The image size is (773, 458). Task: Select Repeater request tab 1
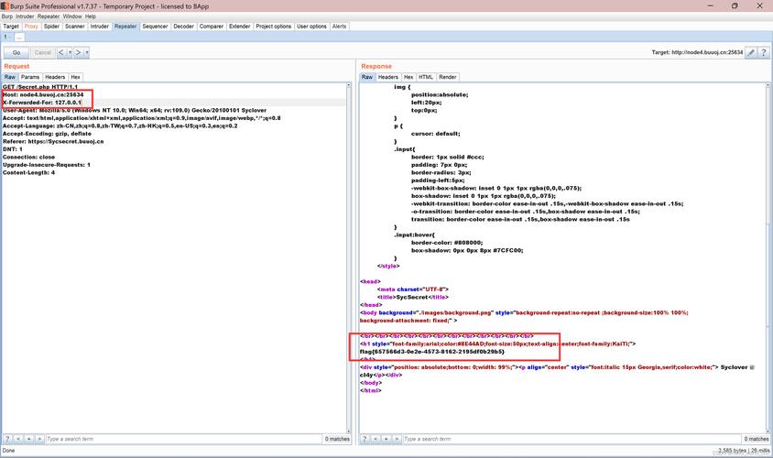(6, 37)
